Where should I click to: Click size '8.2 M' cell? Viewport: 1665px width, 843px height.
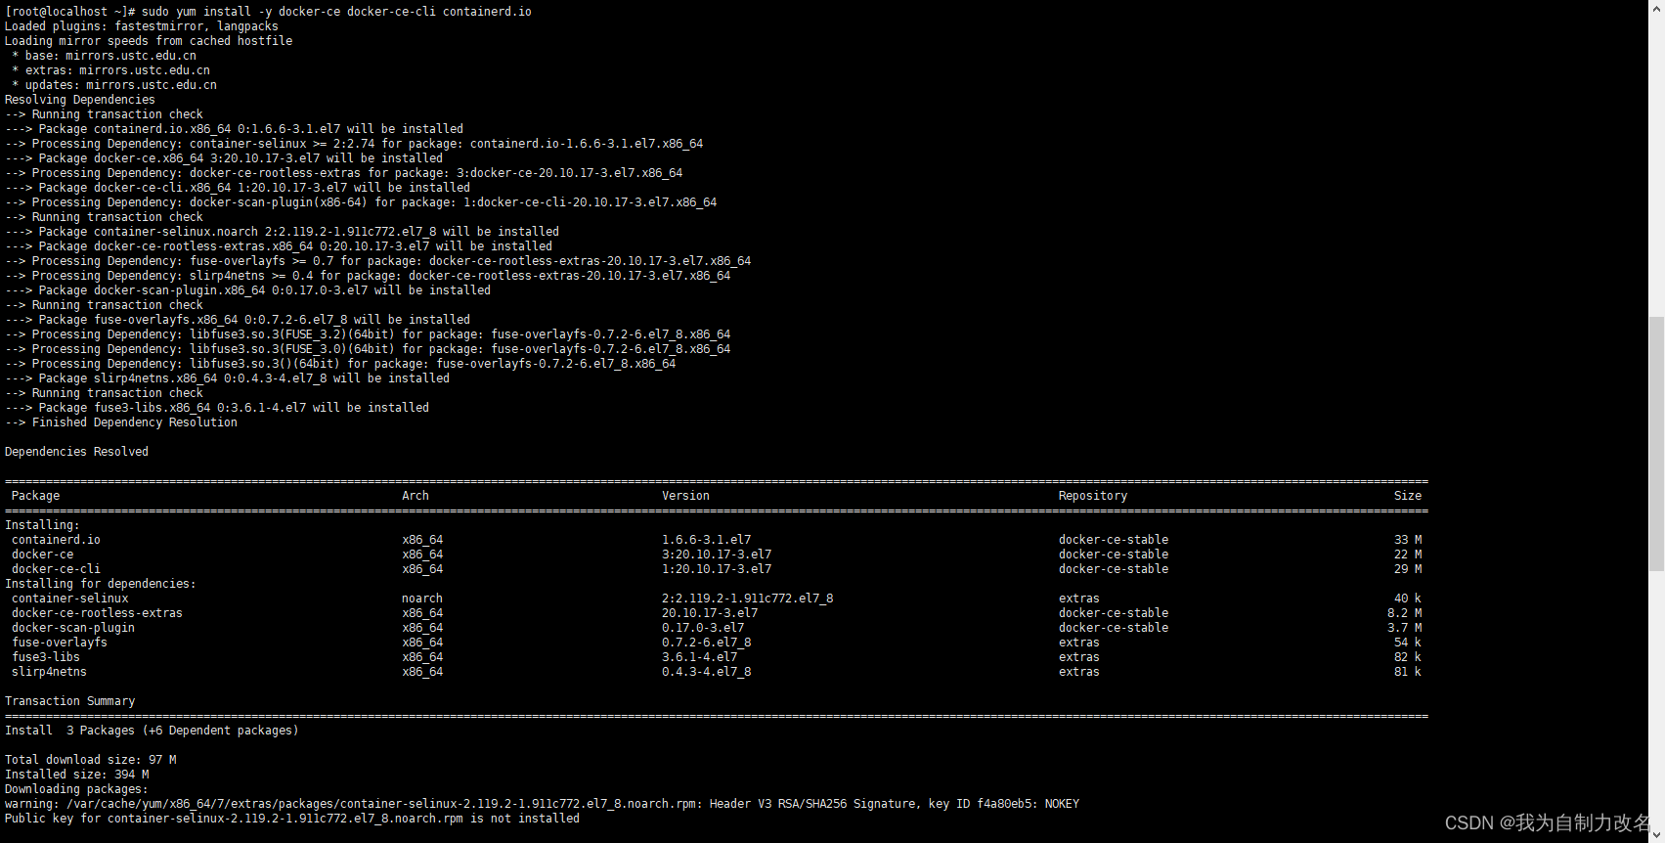point(1405,613)
